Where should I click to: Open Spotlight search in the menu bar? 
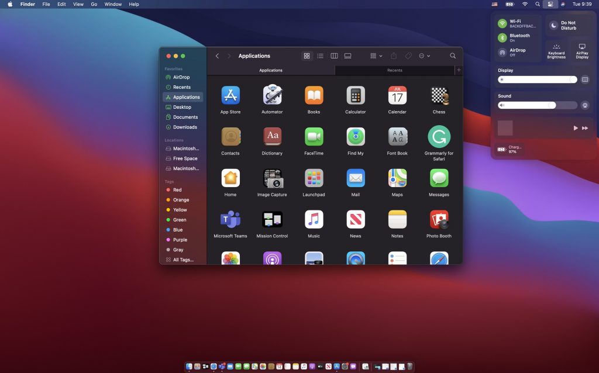tap(538, 4)
